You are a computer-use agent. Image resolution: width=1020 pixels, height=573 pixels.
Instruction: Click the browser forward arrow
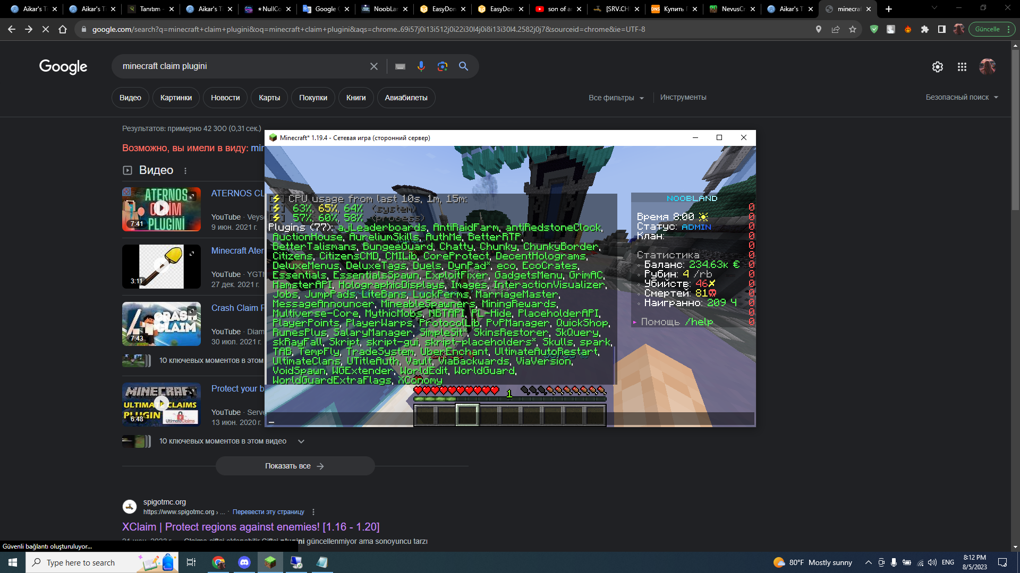pyautogui.click(x=29, y=29)
